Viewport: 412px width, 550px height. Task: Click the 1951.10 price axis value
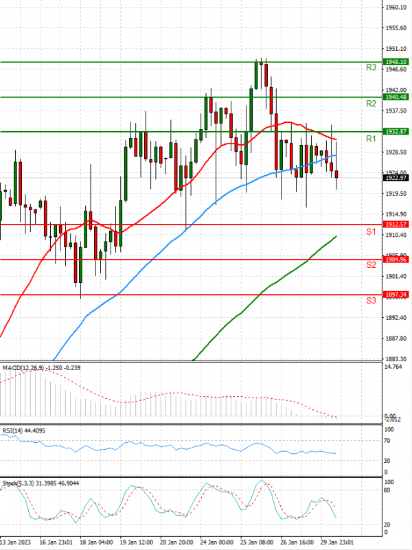[396, 49]
